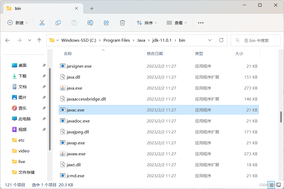Image resolution: width=284 pixels, height=189 pixels.
Task: Close the bin tab
Action: coord(76,8)
